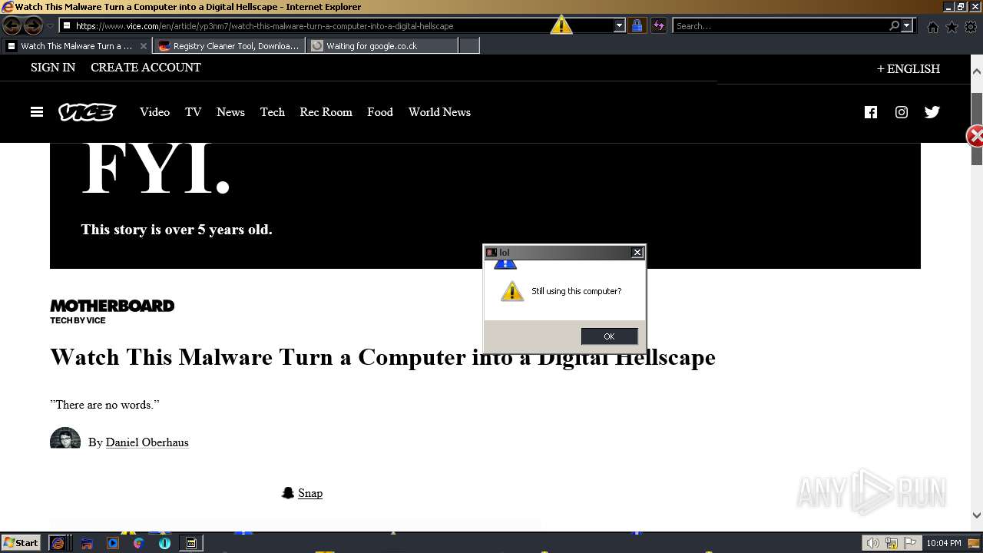Click the red X error icon at right edge
The image size is (983, 553).
tap(974, 137)
